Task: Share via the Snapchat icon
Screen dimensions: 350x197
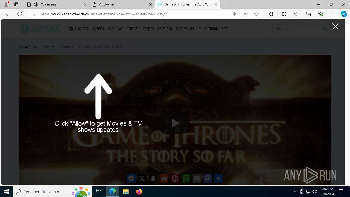Action: (153, 178)
